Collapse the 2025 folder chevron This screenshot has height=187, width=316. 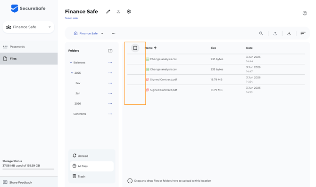pos(72,73)
